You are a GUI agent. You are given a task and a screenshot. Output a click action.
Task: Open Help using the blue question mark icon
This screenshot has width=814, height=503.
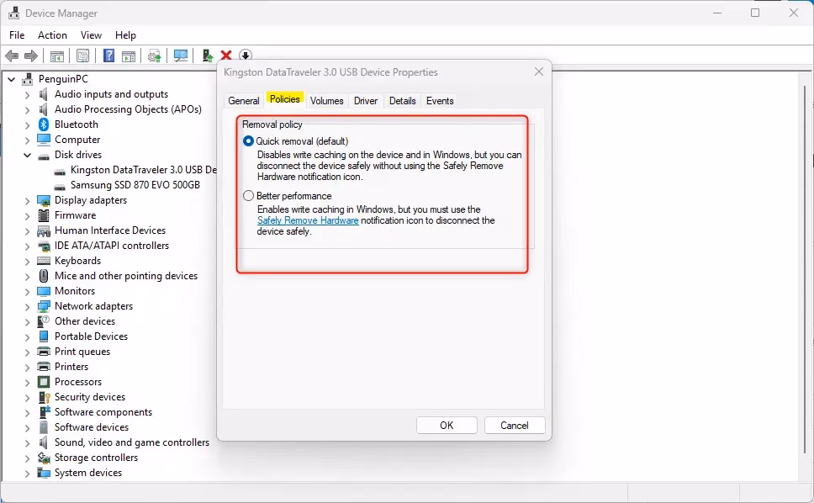(x=108, y=56)
